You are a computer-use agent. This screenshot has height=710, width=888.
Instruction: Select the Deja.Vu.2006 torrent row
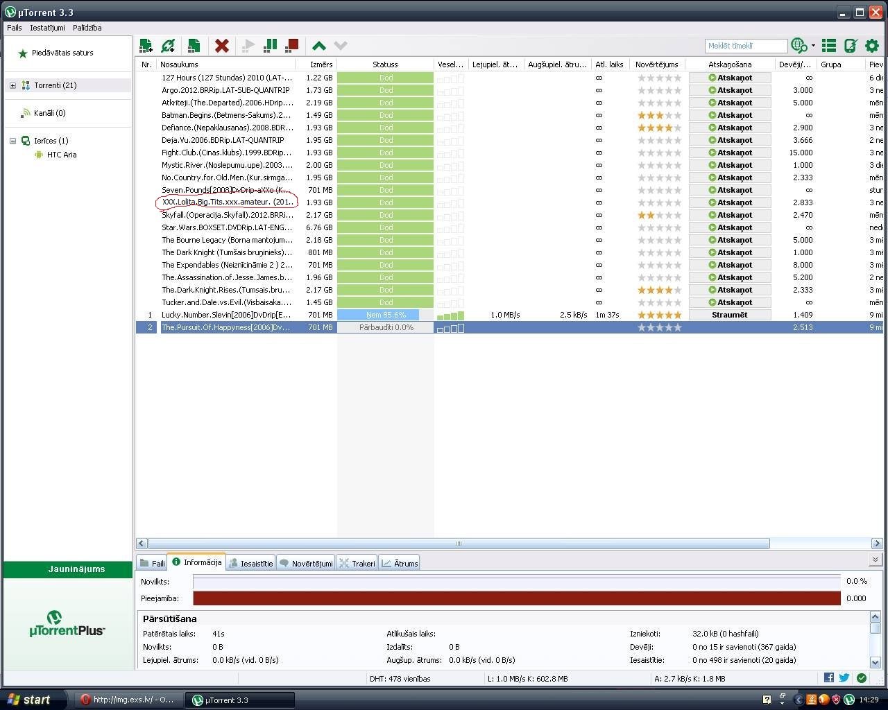[x=510, y=140]
